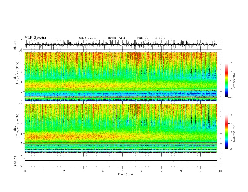Screen dimensions: 248x192
Task: Click the "VLF Spectra" plot title
Action: pyautogui.click(x=35, y=38)
